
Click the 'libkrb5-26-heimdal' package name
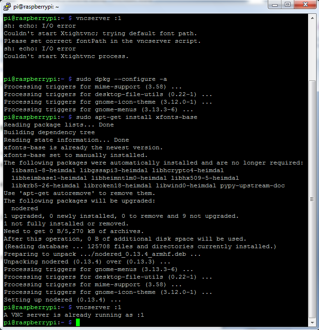coord(46,185)
